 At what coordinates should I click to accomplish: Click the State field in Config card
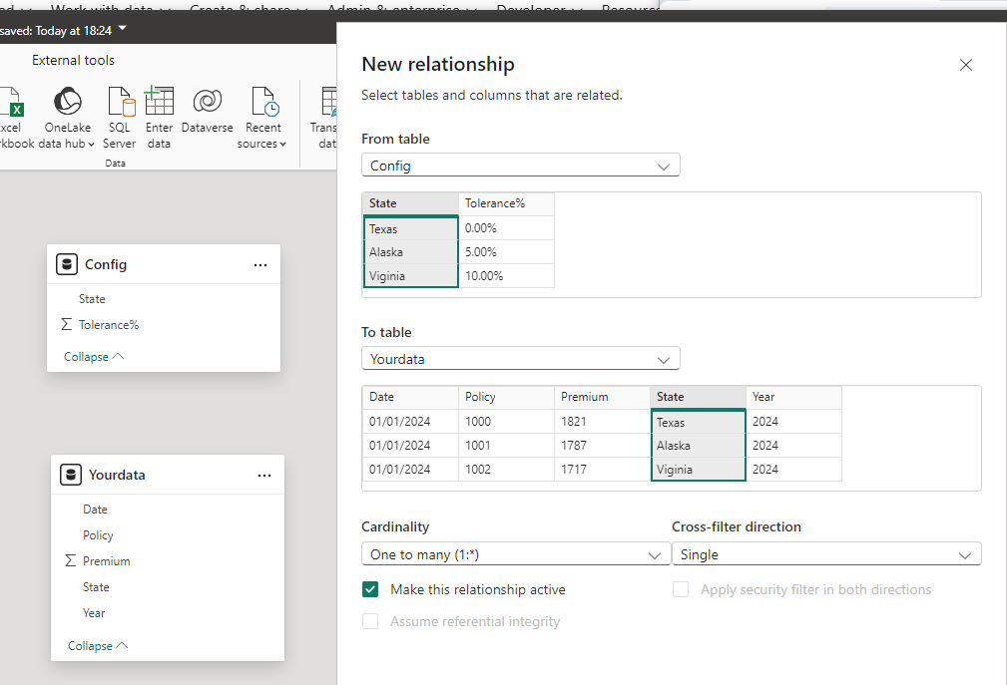click(92, 299)
